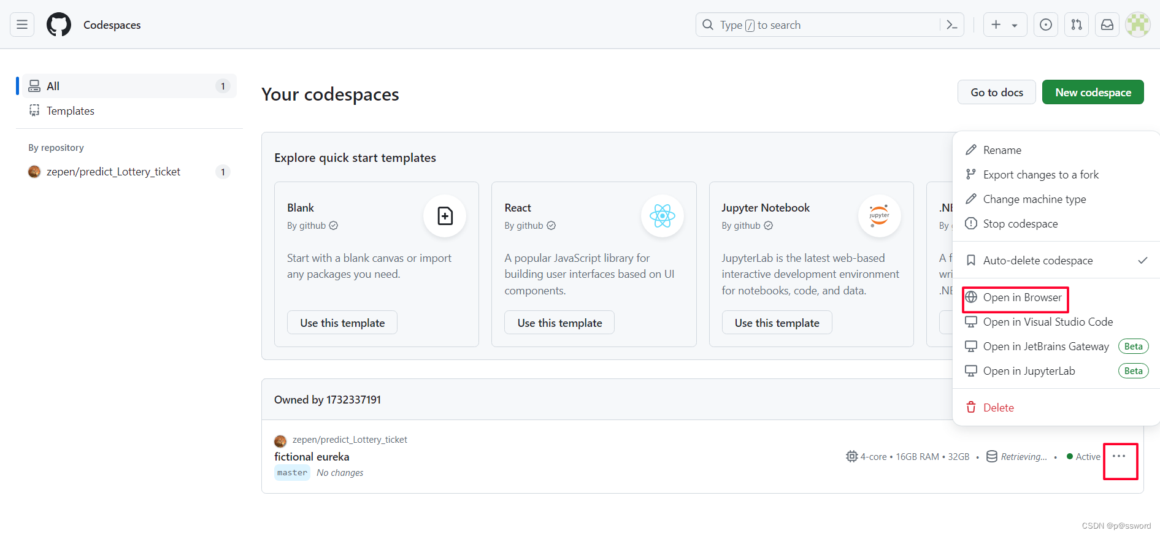This screenshot has height=536, width=1160.
Task: Click the Jupyter template logo icon
Action: (879, 216)
